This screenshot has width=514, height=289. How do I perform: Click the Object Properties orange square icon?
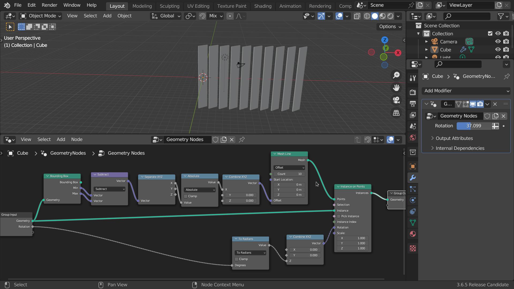pos(413,166)
